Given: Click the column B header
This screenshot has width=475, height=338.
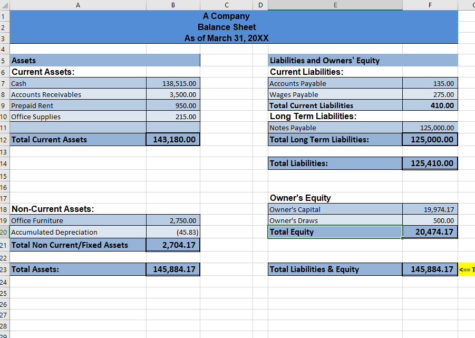Looking at the screenshot, I should point(173,5).
